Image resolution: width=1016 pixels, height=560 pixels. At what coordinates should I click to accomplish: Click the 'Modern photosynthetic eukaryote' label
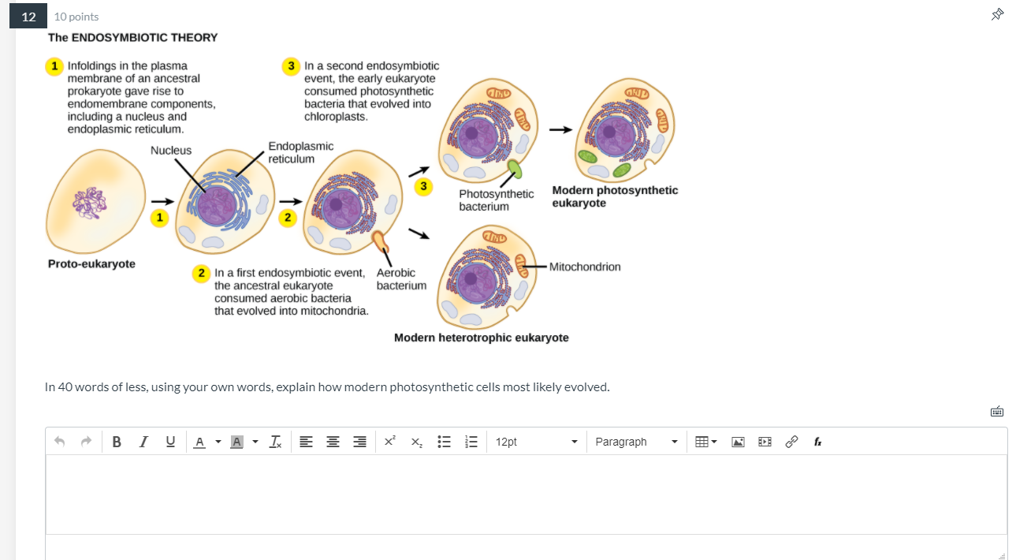coord(615,196)
